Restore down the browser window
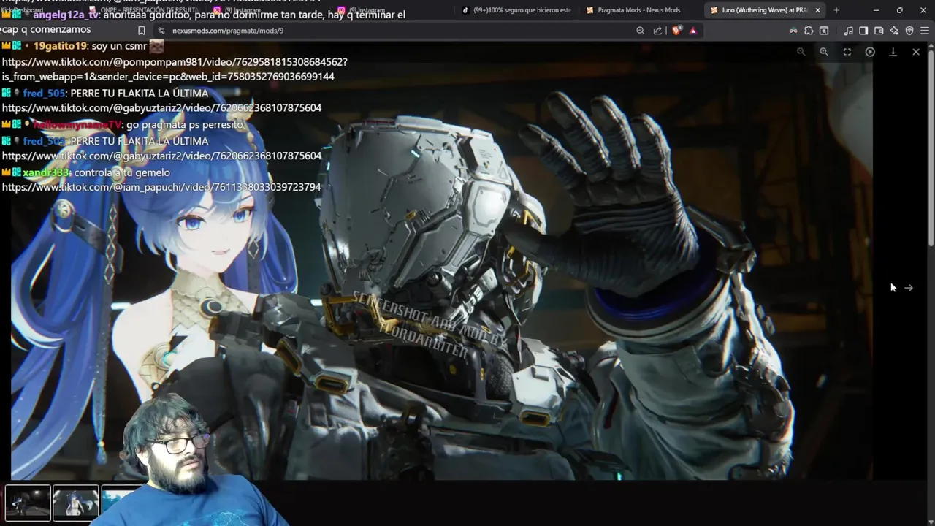 [899, 10]
